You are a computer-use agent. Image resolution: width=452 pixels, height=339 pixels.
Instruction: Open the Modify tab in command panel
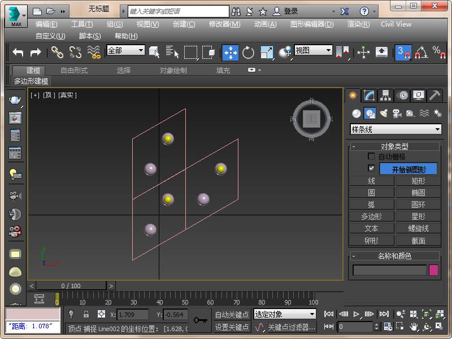[x=369, y=95]
